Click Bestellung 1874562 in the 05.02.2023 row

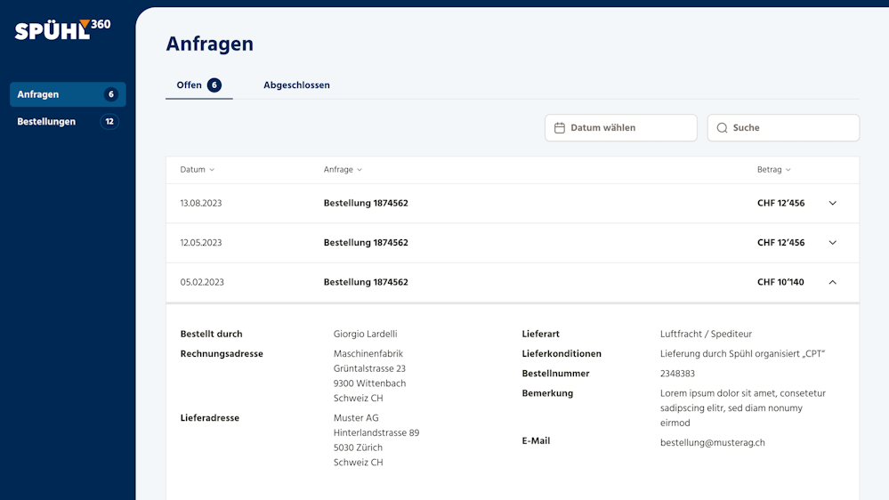366,282
